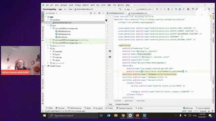The width and height of the screenshot is (216, 121).
Task: Open the Structure side tab
Action: point(43,70)
